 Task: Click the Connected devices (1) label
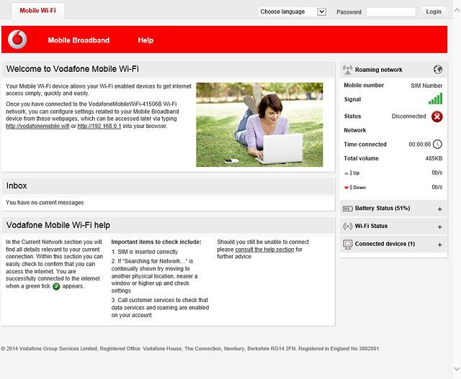[x=385, y=244]
